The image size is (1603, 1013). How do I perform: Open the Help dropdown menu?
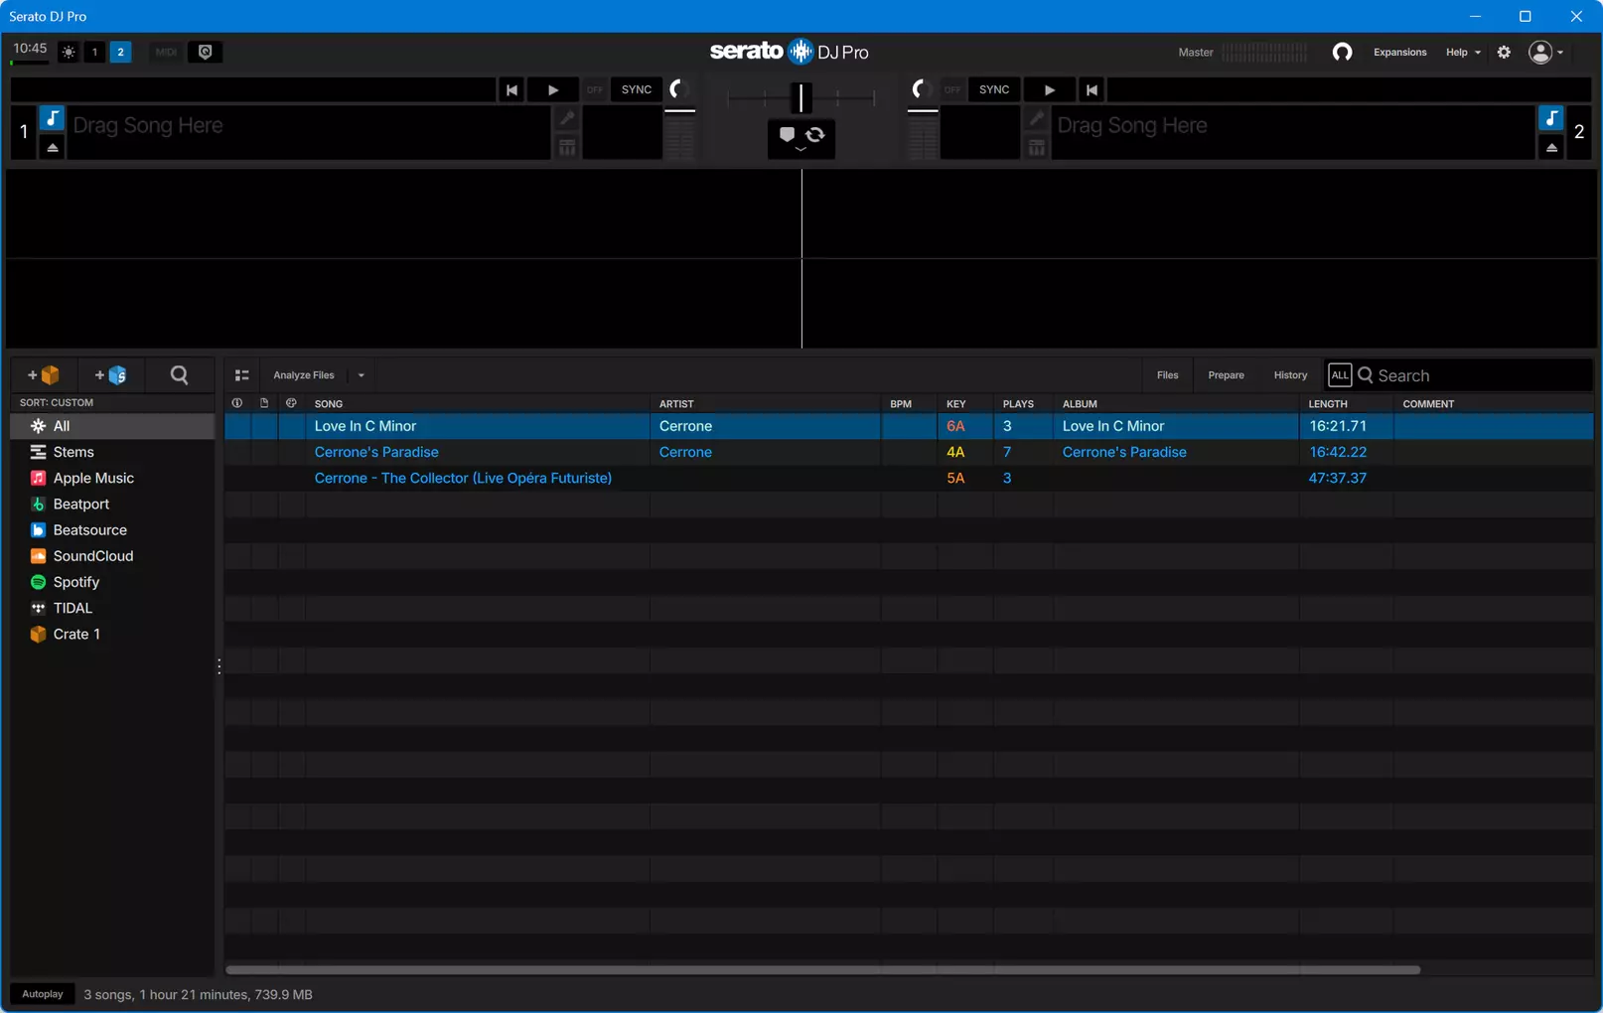[x=1463, y=52]
